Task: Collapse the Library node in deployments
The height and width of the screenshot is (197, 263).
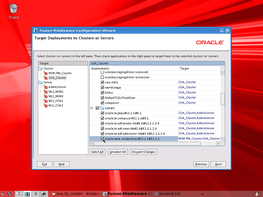Action: pyautogui.click(x=92, y=108)
